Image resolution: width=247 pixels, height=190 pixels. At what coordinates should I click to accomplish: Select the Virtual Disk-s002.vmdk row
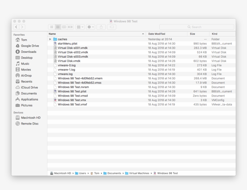coord(142,52)
